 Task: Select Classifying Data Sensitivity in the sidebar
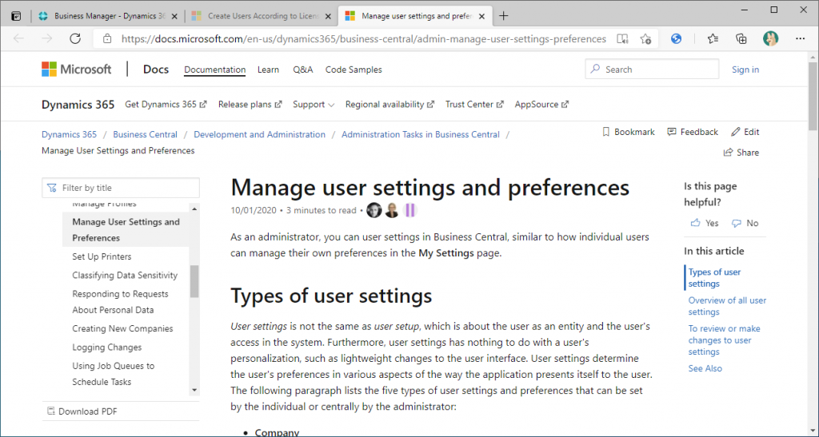[125, 276]
